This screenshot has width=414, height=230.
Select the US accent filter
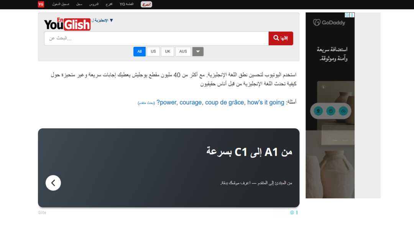click(153, 51)
